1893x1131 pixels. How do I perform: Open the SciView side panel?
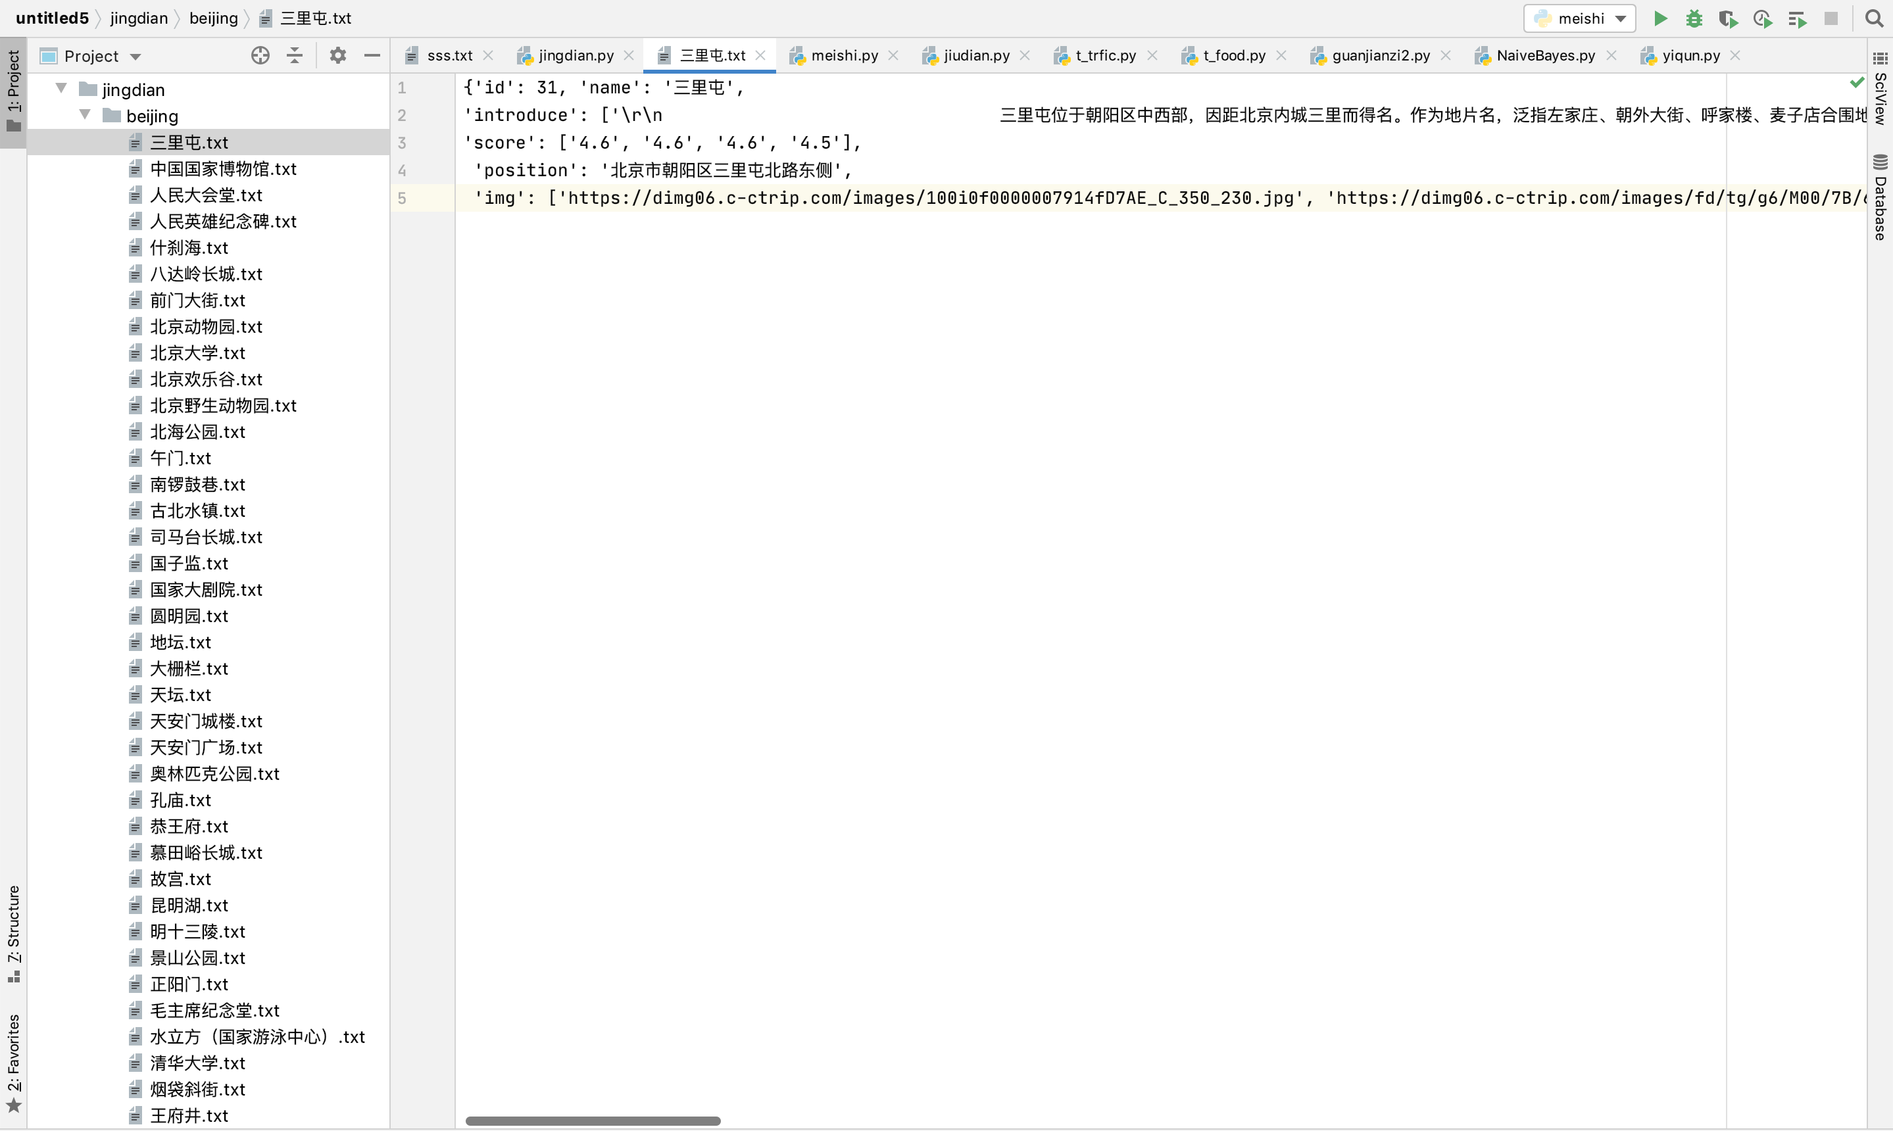[1880, 88]
